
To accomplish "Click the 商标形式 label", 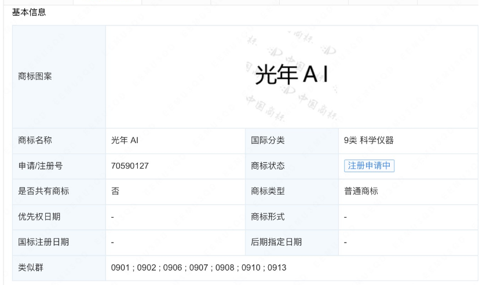I will pos(268,217).
